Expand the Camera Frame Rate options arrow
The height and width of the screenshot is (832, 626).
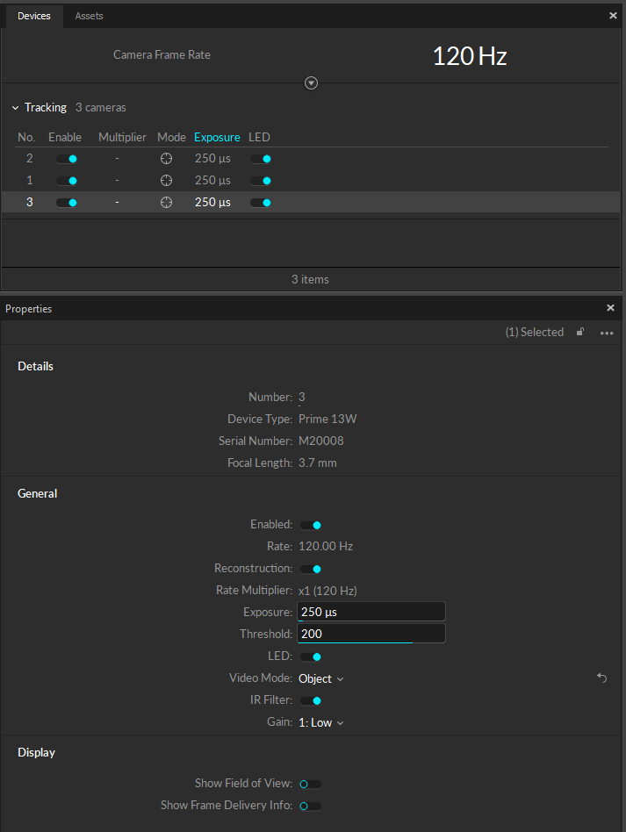311,82
